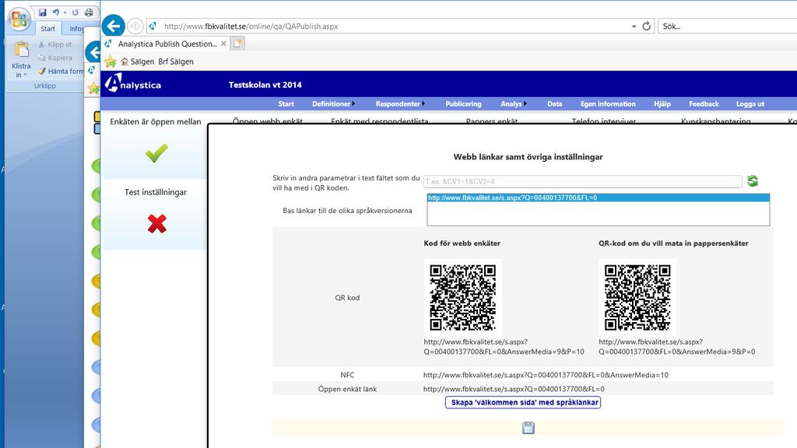Click Redo icon in Word quick access toolbar
The width and height of the screenshot is (797, 448).
[x=75, y=12]
